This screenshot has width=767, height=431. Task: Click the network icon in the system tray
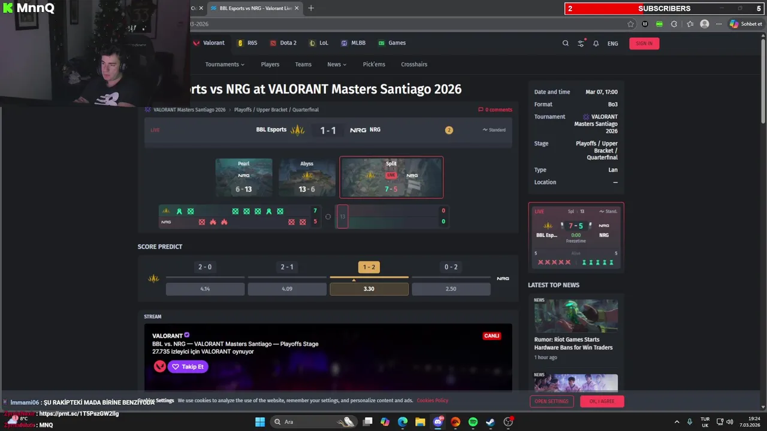(720, 422)
